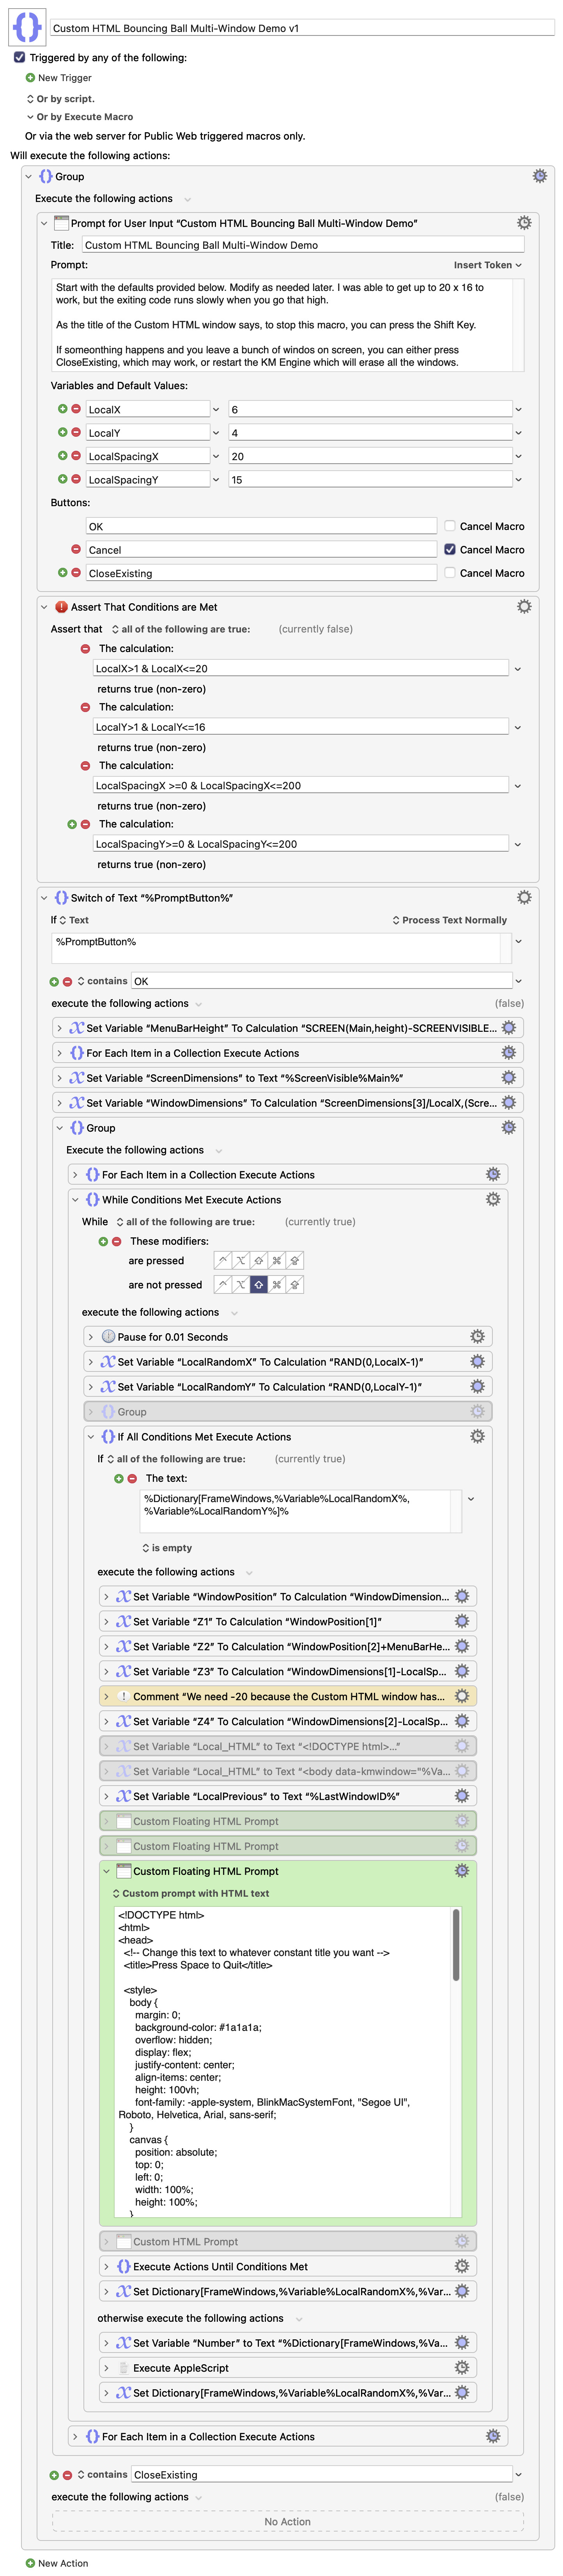This screenshot has height=2576, width=563.
Task: Remove the LocalX variable row with red minus
Action: (x=76, y=409)
